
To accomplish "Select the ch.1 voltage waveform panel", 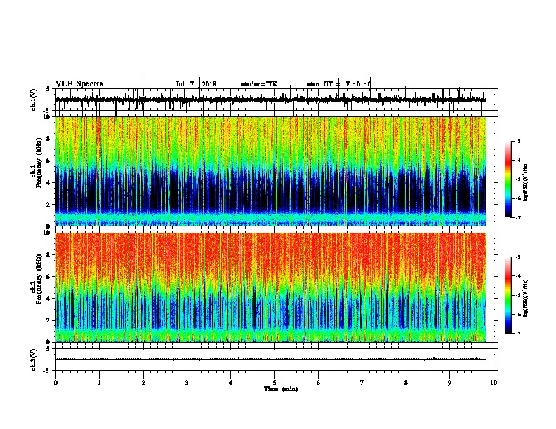I will click(274, 100).
